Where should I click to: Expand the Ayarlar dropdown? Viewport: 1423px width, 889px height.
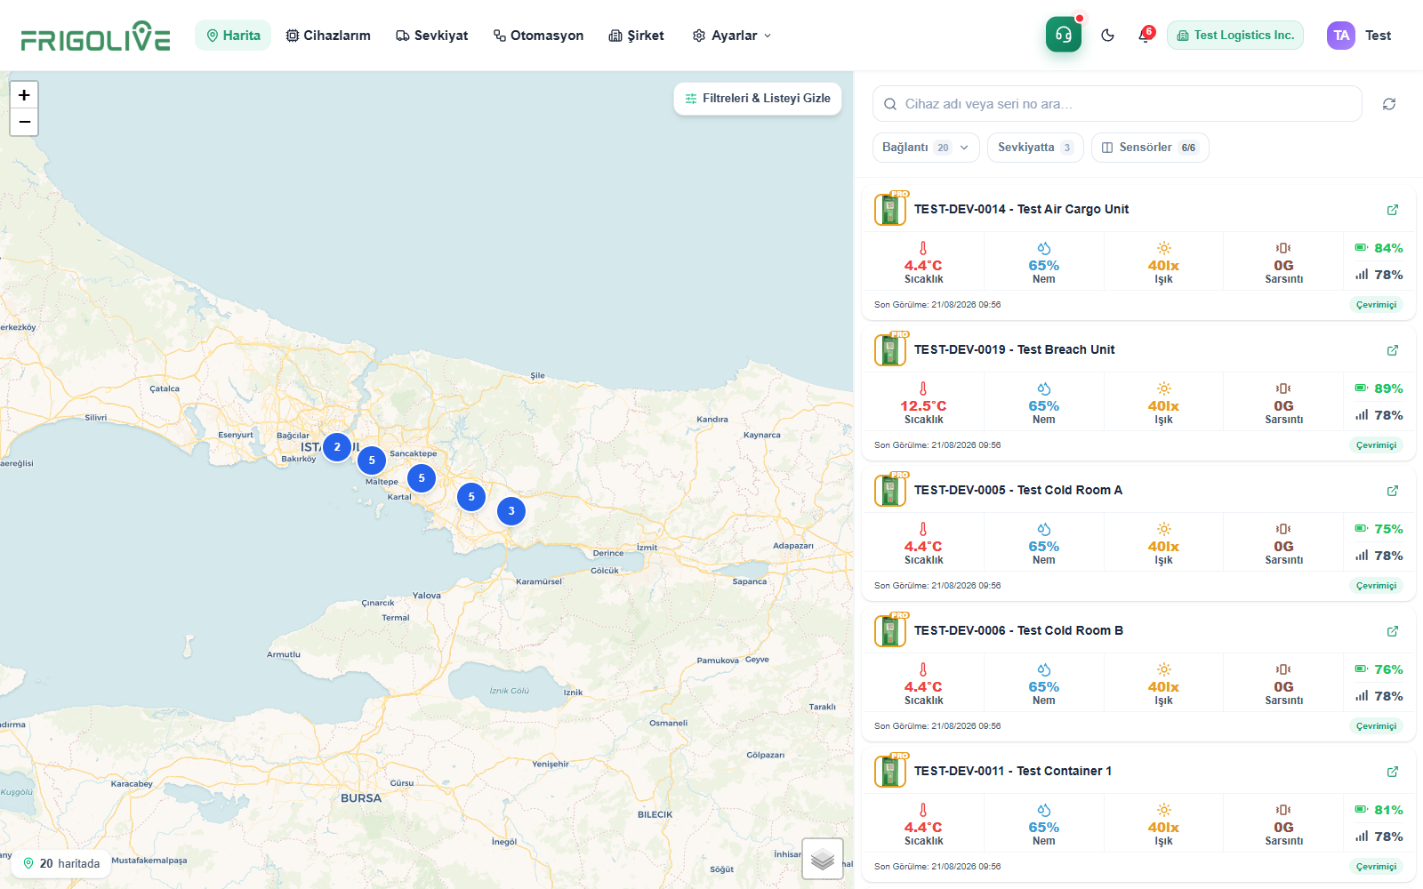[732, 36]
